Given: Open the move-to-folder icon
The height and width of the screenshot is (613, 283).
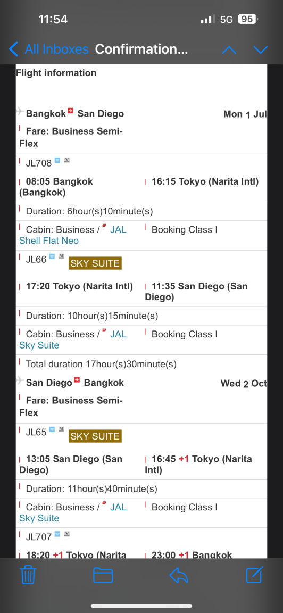Looking at the screenshot, I should pyautogui.click(x=103, y=575).
